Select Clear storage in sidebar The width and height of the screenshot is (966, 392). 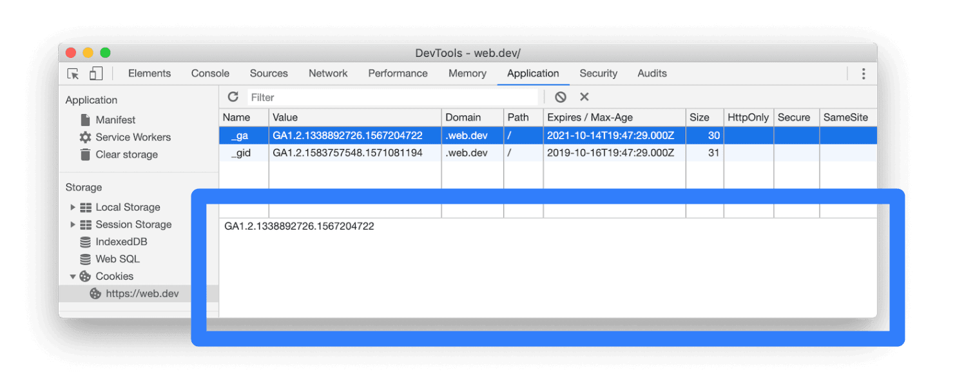(x=126, y=155)
